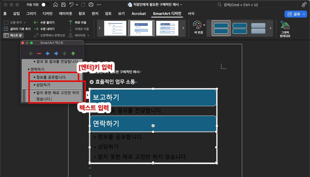Expand the 색 변경 dropdown chevron
The image size is (310, 177).
204,25
